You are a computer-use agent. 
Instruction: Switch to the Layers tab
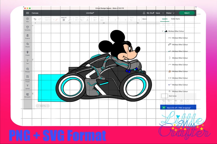pos(165,19)
